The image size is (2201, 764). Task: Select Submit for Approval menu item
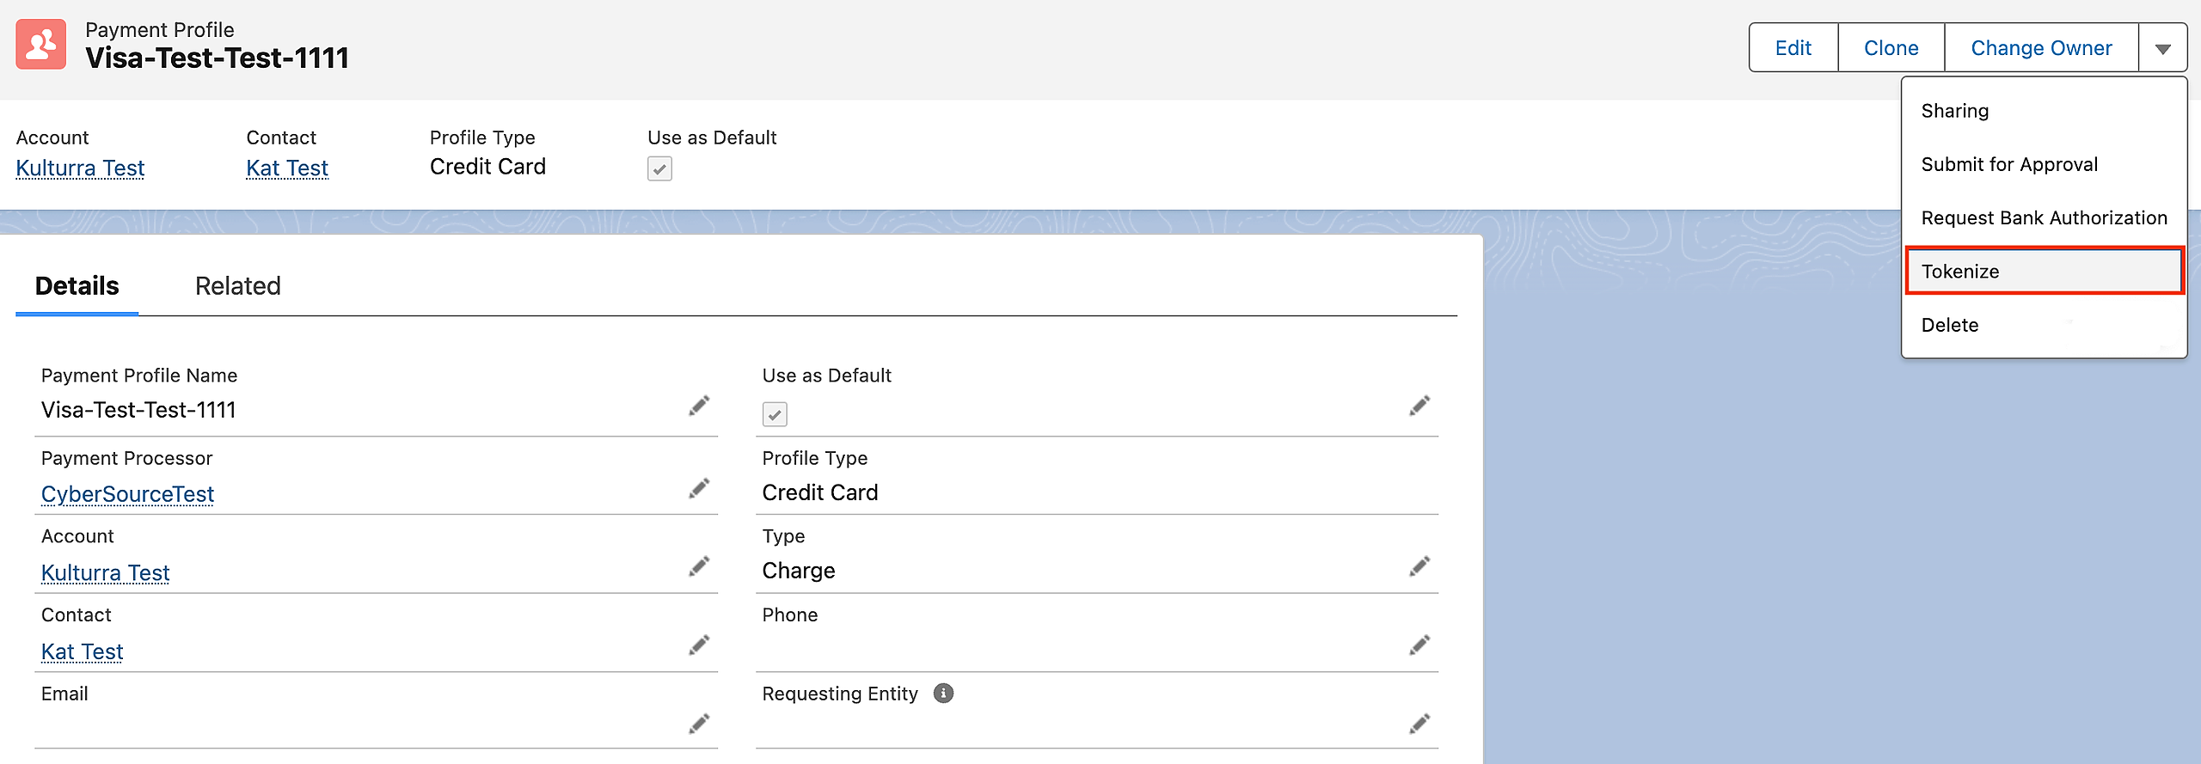point(2009,165)
